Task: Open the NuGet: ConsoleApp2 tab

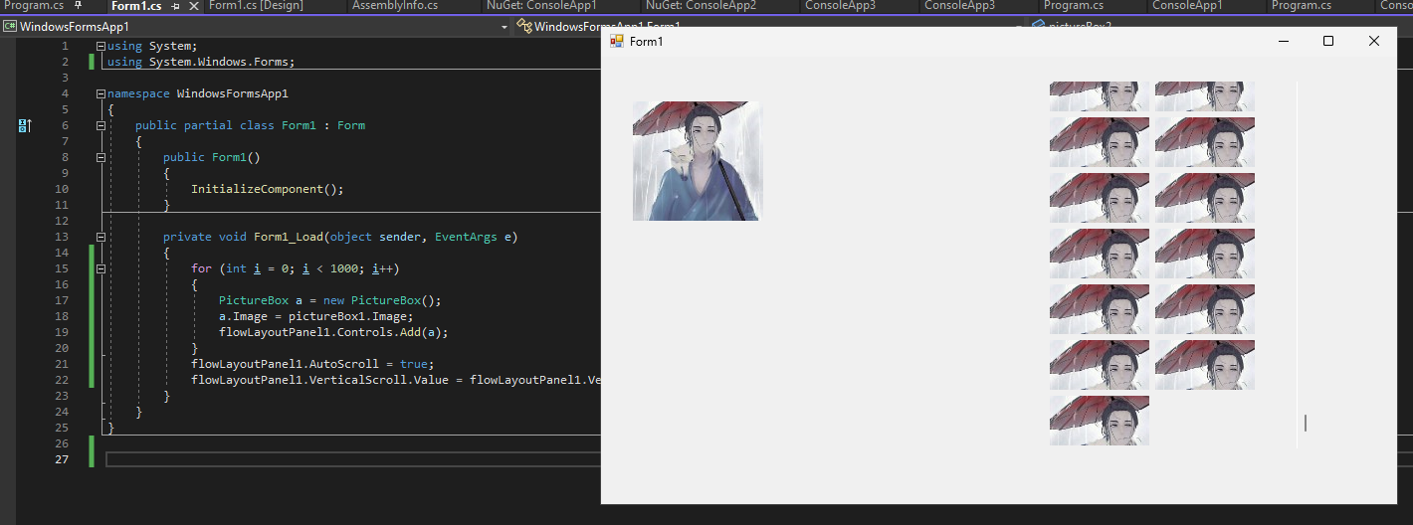Action: tap(701, 6)
